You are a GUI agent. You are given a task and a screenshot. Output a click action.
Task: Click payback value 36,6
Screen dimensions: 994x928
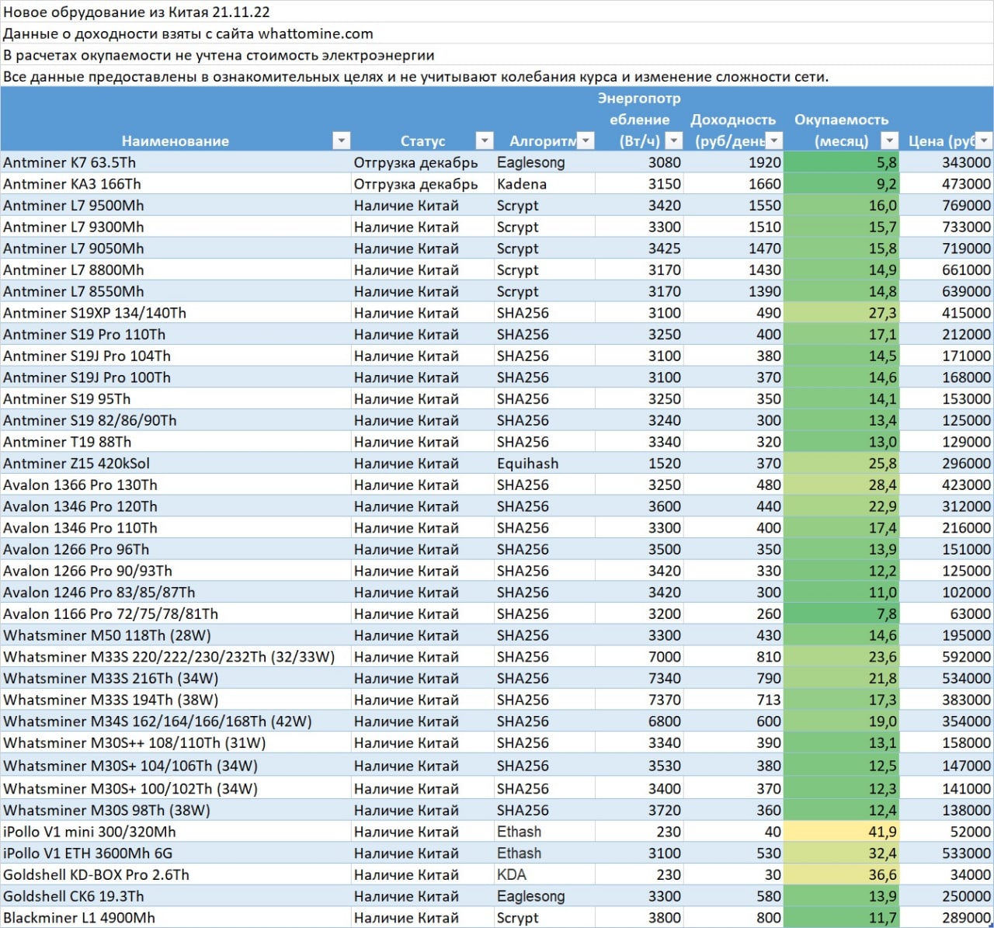point(842,875)
